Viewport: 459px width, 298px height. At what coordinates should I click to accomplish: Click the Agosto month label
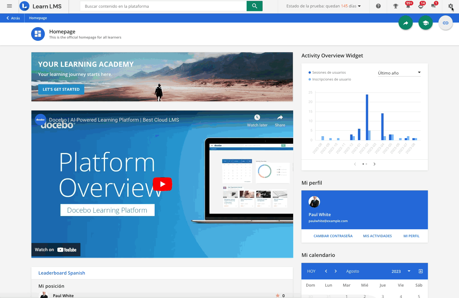coord(353,271)
